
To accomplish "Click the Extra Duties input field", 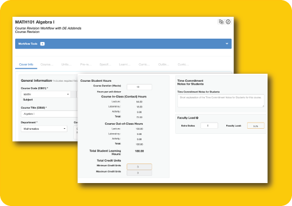I will [209, 125].
